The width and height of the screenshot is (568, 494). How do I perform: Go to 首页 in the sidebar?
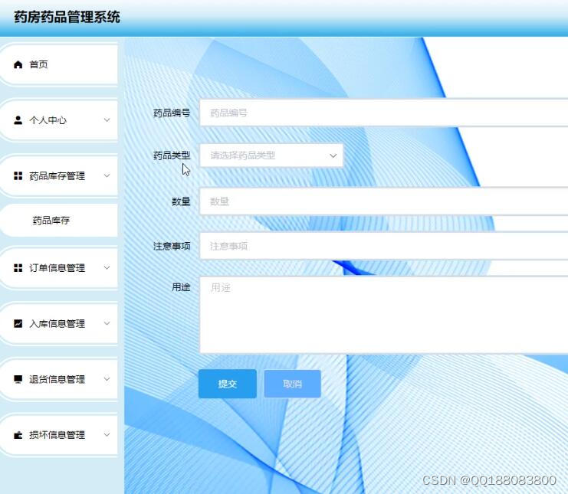[59, 65]
